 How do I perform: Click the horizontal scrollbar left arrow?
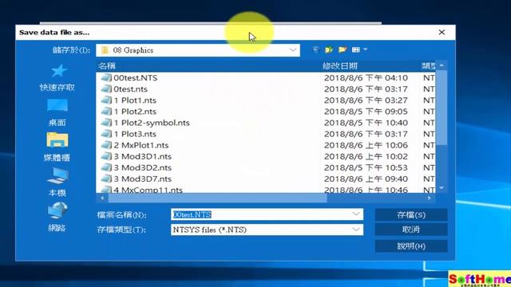pyautogui.click(x=102, y=198)
